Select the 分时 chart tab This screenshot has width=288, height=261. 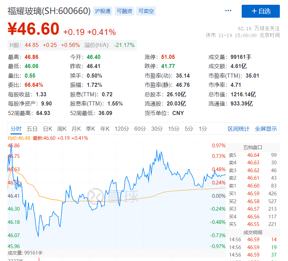pyautogui.click(x=16, y=129)
